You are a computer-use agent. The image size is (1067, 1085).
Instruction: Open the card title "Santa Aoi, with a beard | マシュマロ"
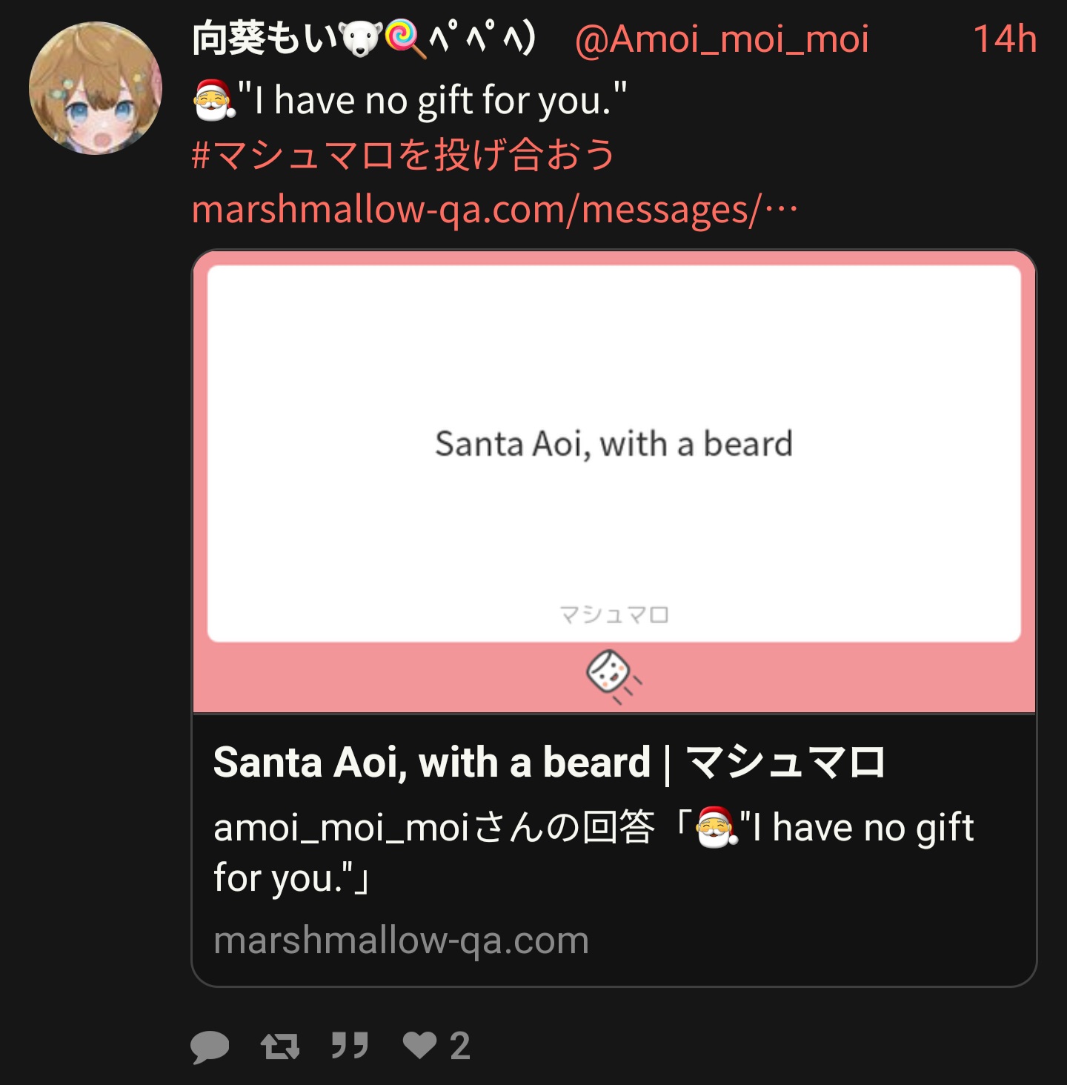tap(549, 763)
